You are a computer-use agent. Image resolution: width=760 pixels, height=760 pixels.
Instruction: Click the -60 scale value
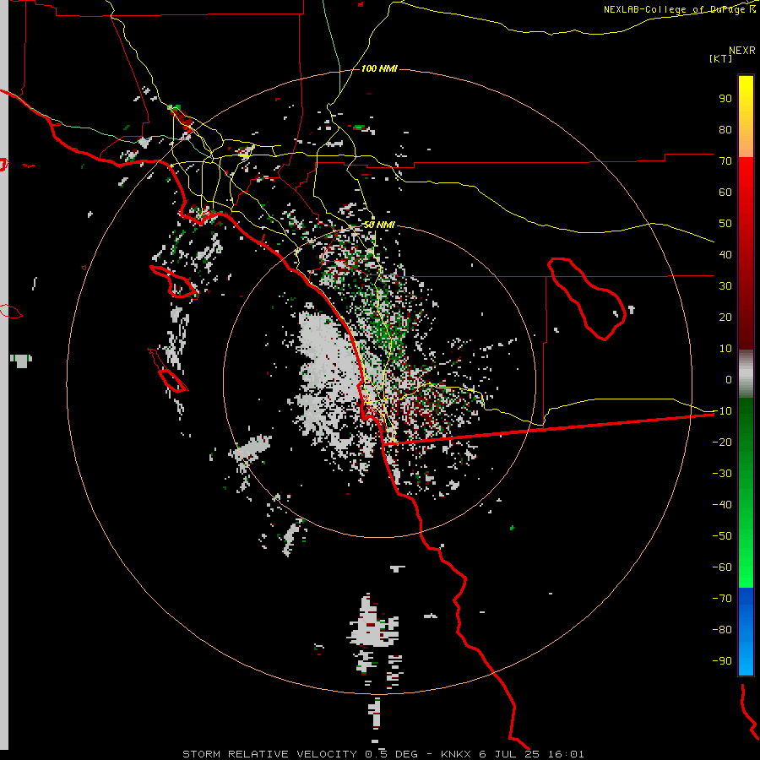click(x=722, y=567)
